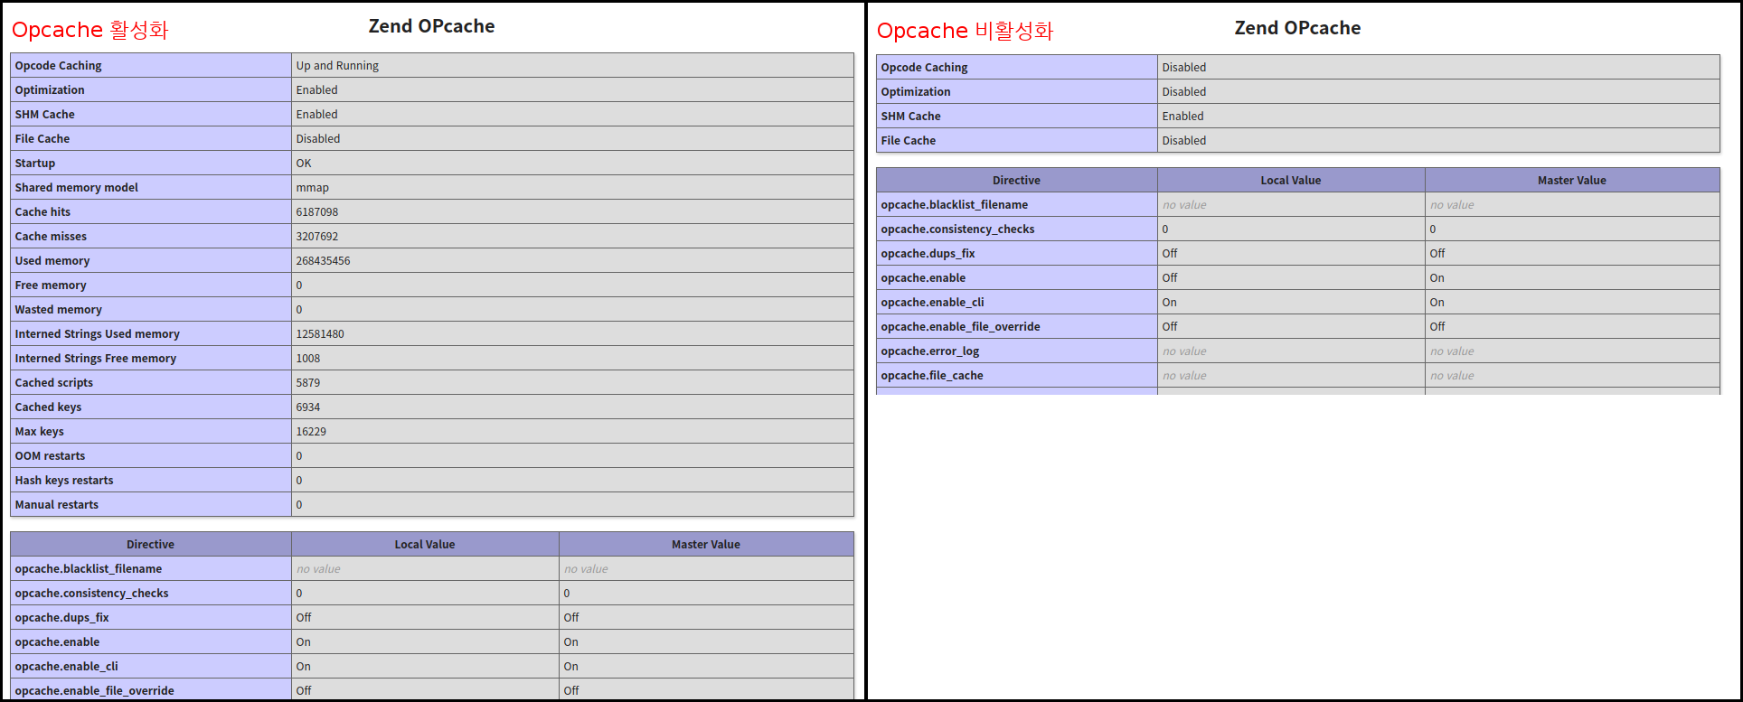Click 'Local Value' header in the 비활성화 panel
This screenshot has width=1743, height=702.
click(x=1291, y=180)
